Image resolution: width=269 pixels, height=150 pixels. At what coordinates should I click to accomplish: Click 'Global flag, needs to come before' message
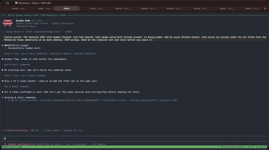click(x=36, y=59)
